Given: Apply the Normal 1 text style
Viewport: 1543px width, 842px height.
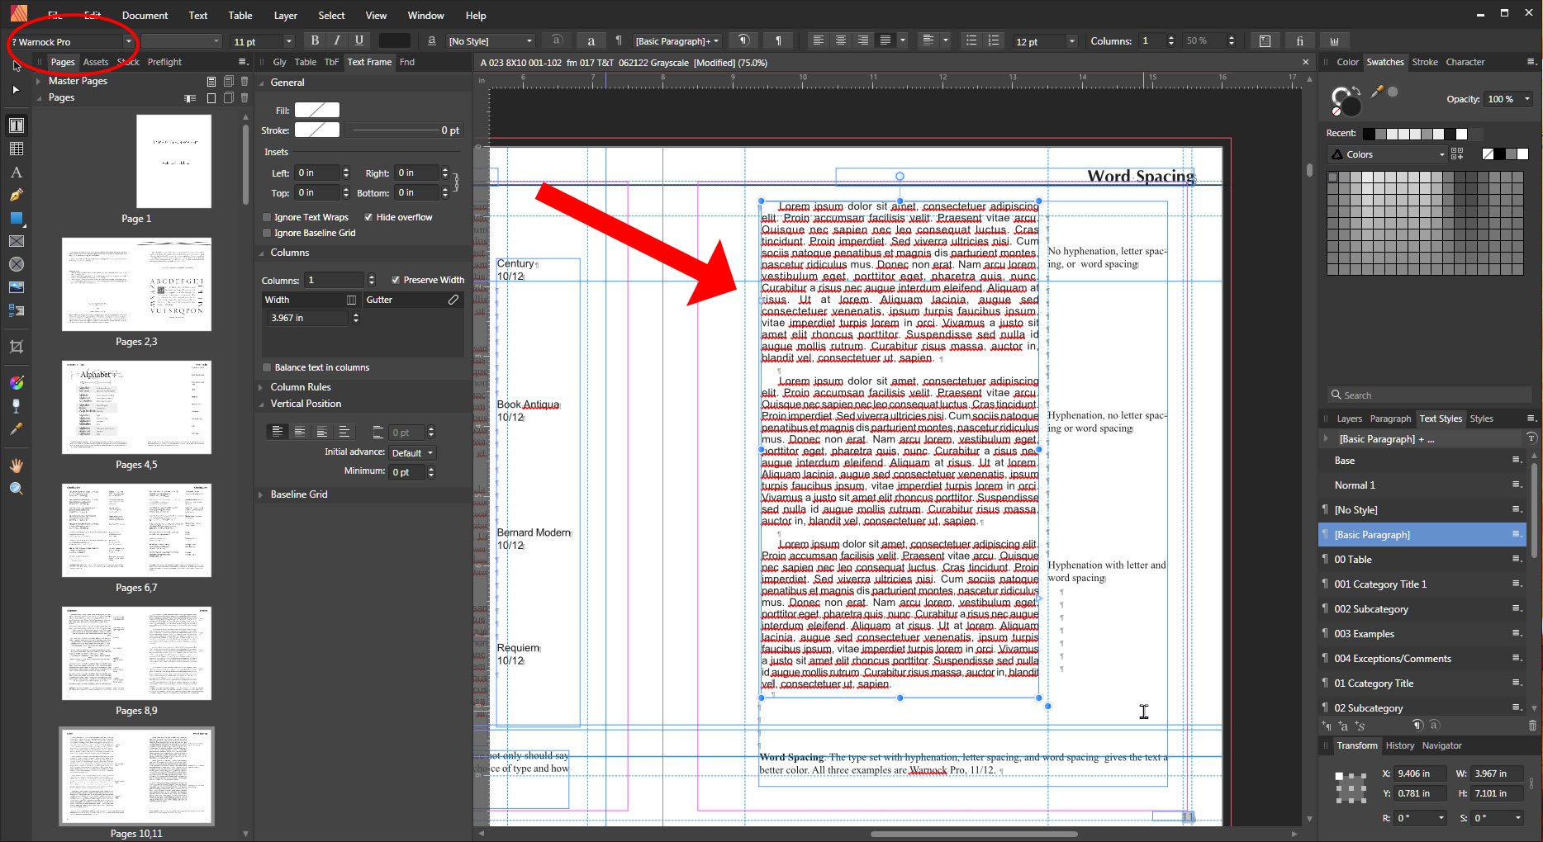Looking at the screenshot, I should tap(1354, 485).
